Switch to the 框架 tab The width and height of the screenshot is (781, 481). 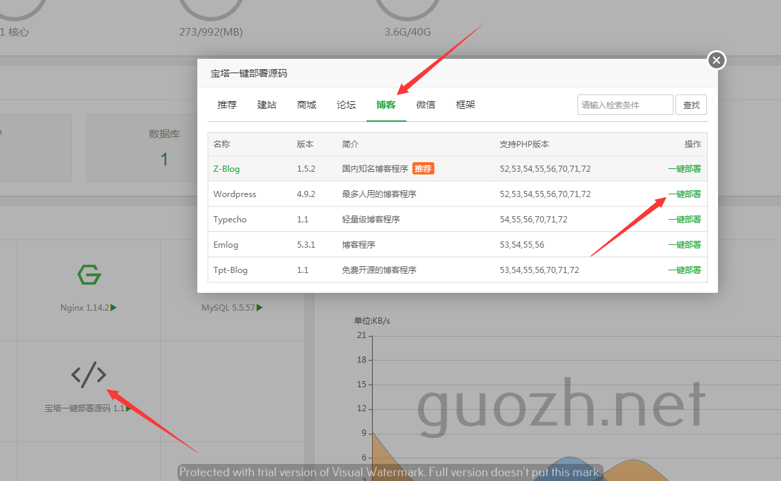(x=465, y=105)
